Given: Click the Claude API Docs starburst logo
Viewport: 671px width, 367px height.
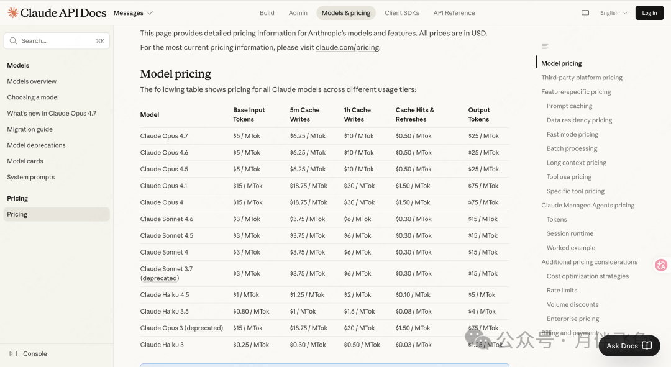Looking at the screenshot, I should click(13, 13).
